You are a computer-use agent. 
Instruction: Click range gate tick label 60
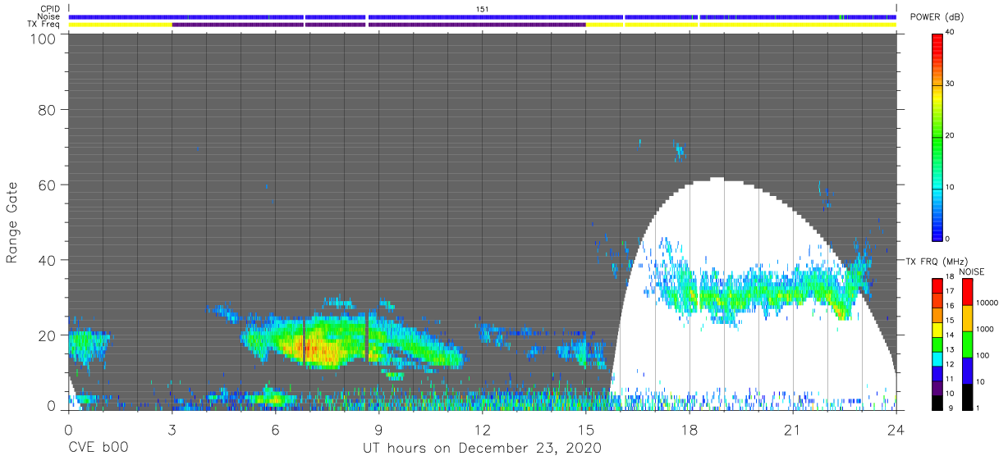[47, 185]
